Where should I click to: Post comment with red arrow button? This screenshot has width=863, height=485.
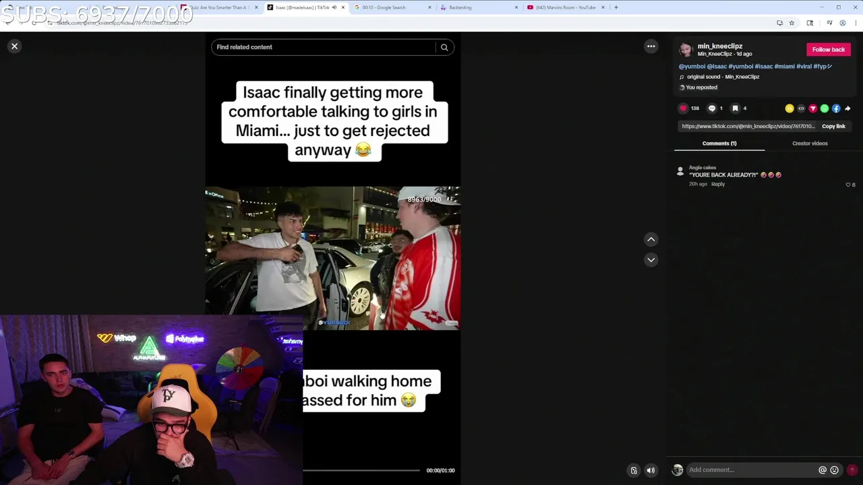(852, 470)
